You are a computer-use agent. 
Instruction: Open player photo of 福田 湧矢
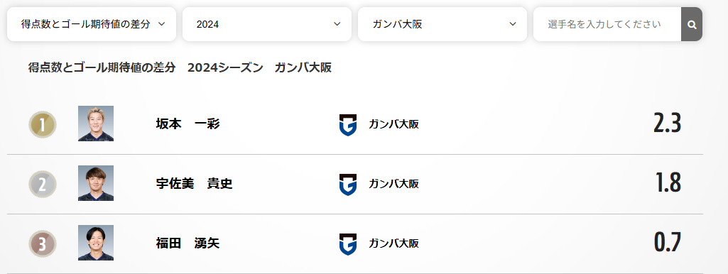(96, 243)
